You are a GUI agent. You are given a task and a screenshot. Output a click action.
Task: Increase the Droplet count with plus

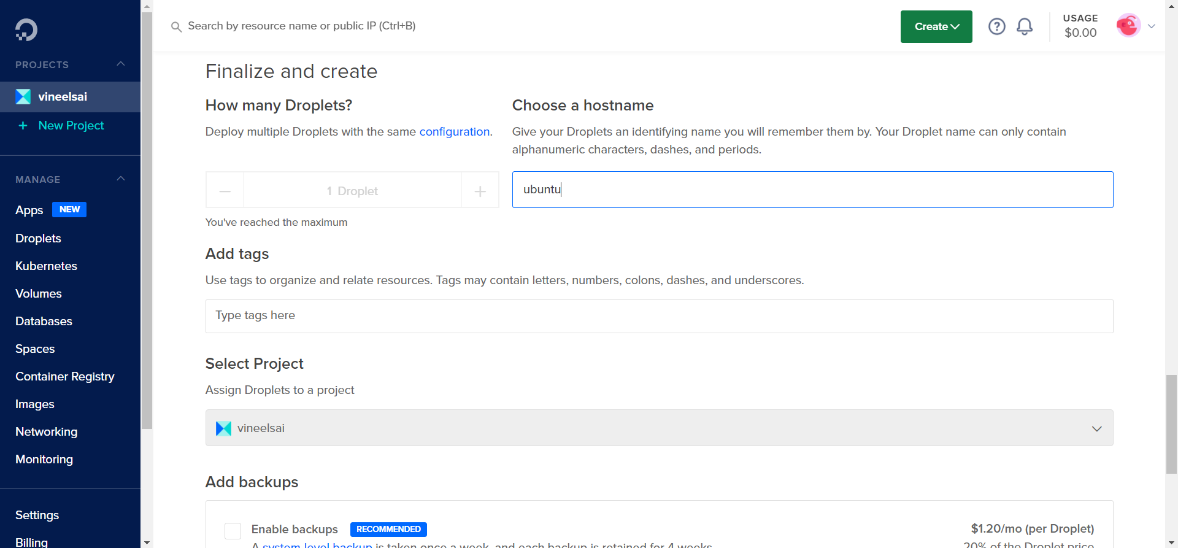click(480, 191)
